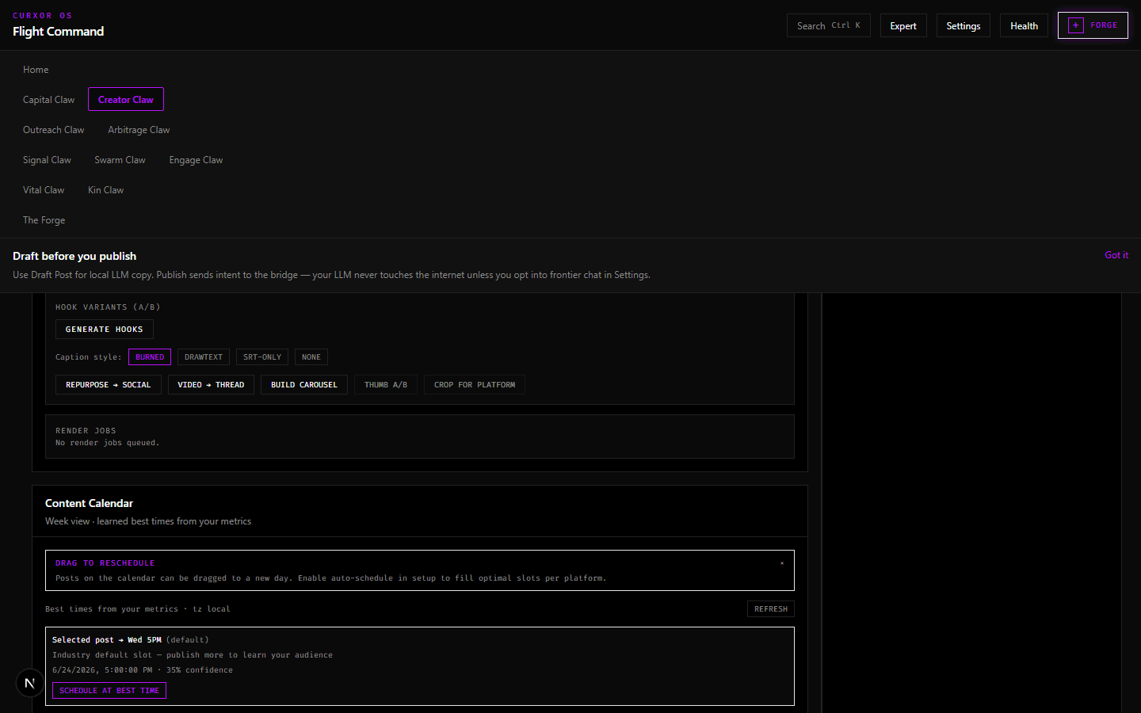Click SCHEDULE AT BEST TIME
Viewport: 1141px width, 713px height.
[109, 691]
